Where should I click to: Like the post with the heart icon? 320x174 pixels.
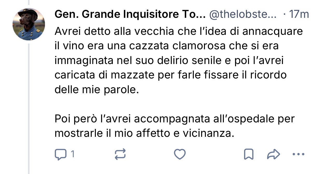click(x=180, y=154)
